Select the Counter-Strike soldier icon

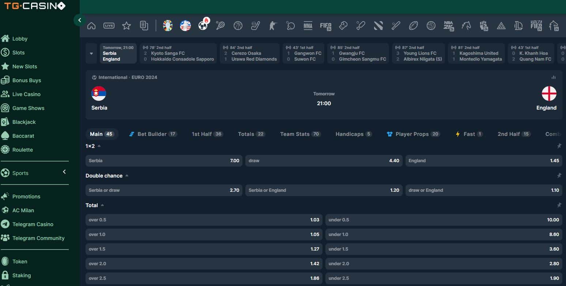tap(273, 26)
